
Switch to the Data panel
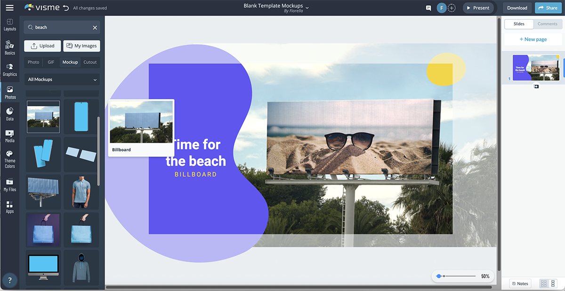[9, 115]
